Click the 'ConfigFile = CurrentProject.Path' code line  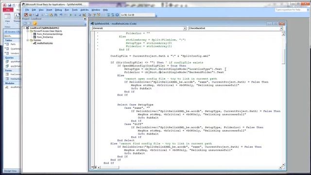click(x=160, y=56)
